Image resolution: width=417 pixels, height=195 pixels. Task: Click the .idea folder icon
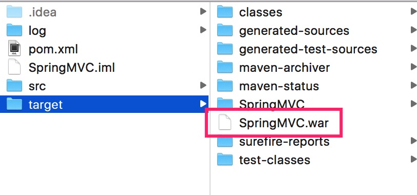14,12
